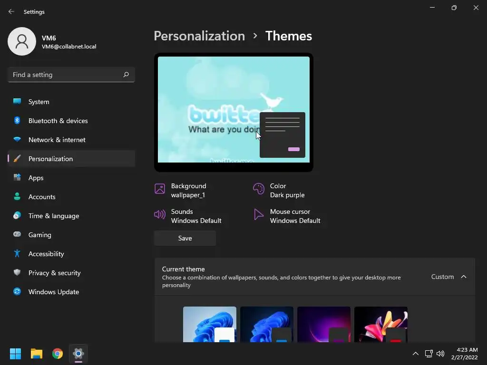Click the Mouse cursor pointer icon
487x365 pixels.
tap(258, 214)
